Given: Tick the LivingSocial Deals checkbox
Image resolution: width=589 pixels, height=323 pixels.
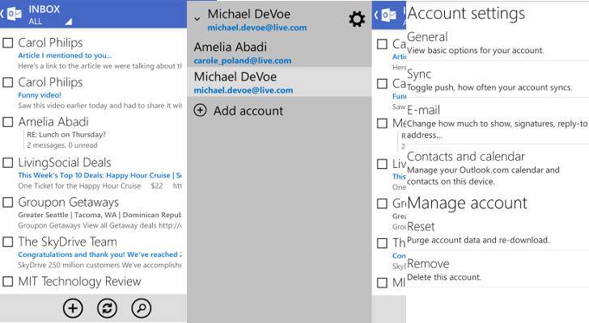Looking at the screenshot, I should tap(8, 163).
